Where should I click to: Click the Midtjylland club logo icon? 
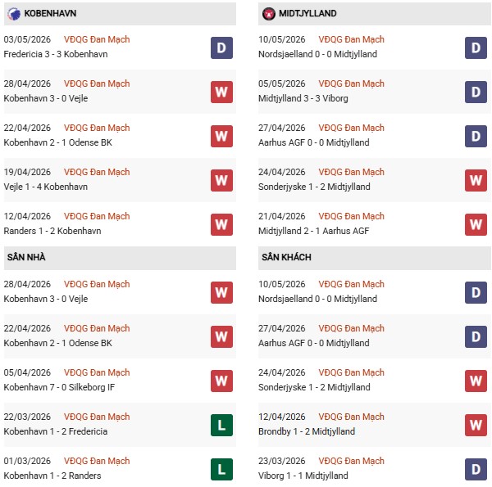[269, 14]
